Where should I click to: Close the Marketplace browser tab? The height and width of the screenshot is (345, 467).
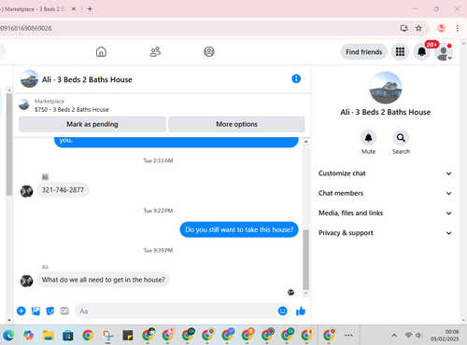pos(74,9)
